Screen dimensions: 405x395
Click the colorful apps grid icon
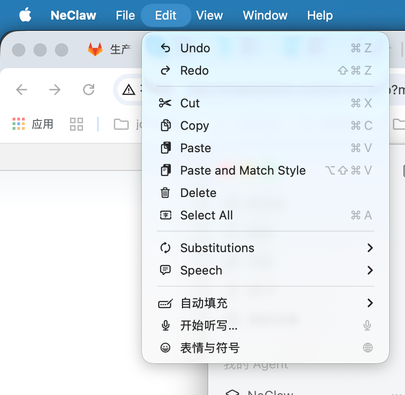(19, 124)
